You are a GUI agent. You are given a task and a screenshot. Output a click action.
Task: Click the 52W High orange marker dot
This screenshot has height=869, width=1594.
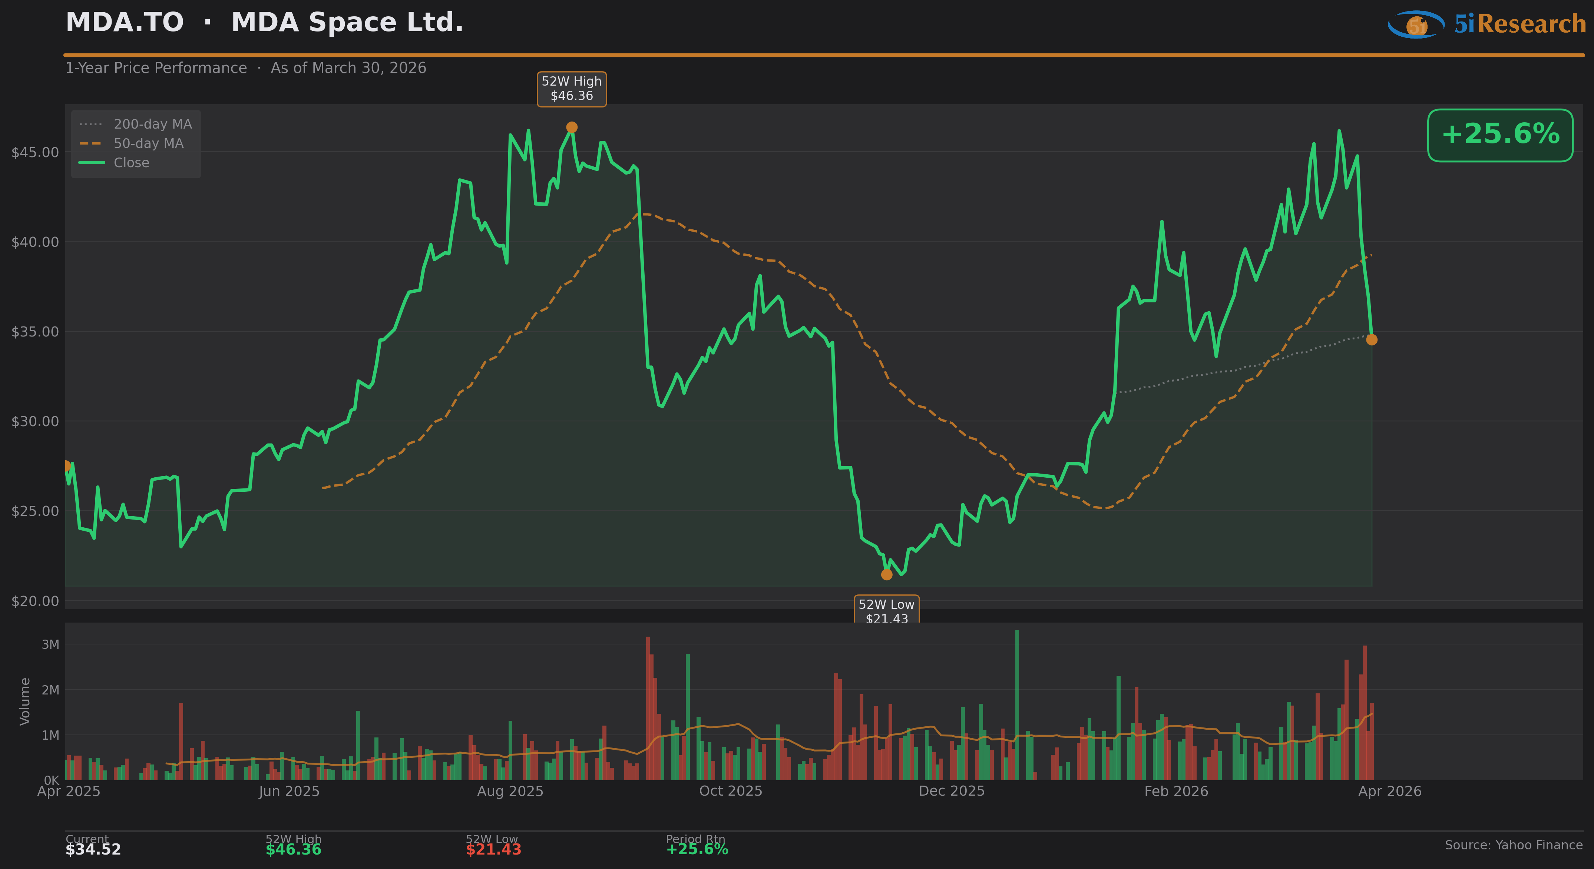point(572,127)
